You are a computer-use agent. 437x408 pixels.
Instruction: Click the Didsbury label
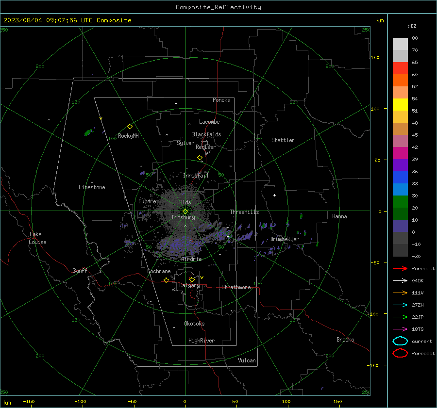(x=183, y=217)
